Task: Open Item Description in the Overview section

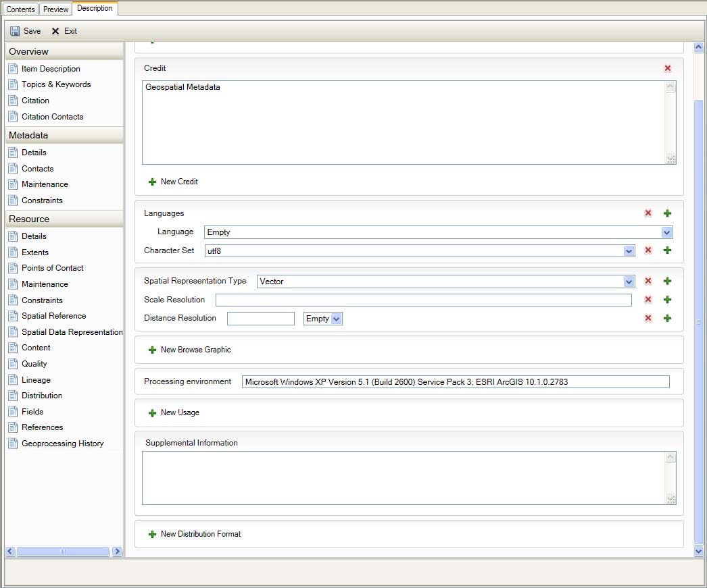Action: tap(49, 68)
